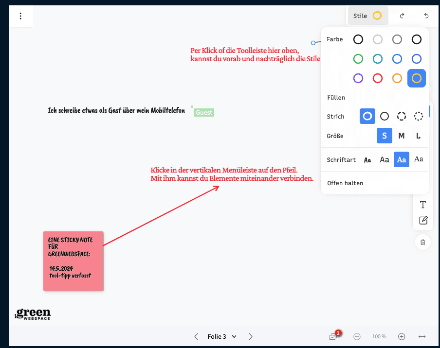Click the Füllen section label
440x348 pixels.
tap(335, 97)
